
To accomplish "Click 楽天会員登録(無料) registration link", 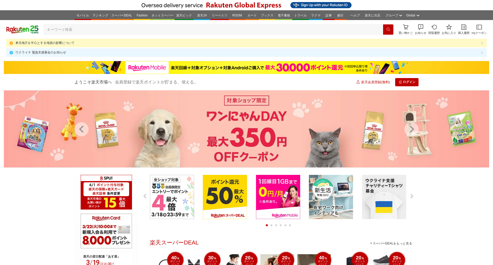I will (373, 82).
